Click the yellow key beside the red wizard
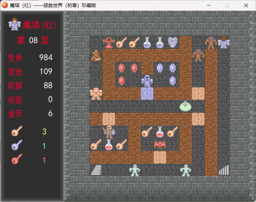Viewport: 256px width, 202px height. tap(122, 42)
